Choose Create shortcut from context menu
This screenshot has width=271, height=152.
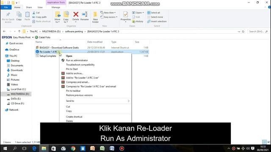click(74, 117)
